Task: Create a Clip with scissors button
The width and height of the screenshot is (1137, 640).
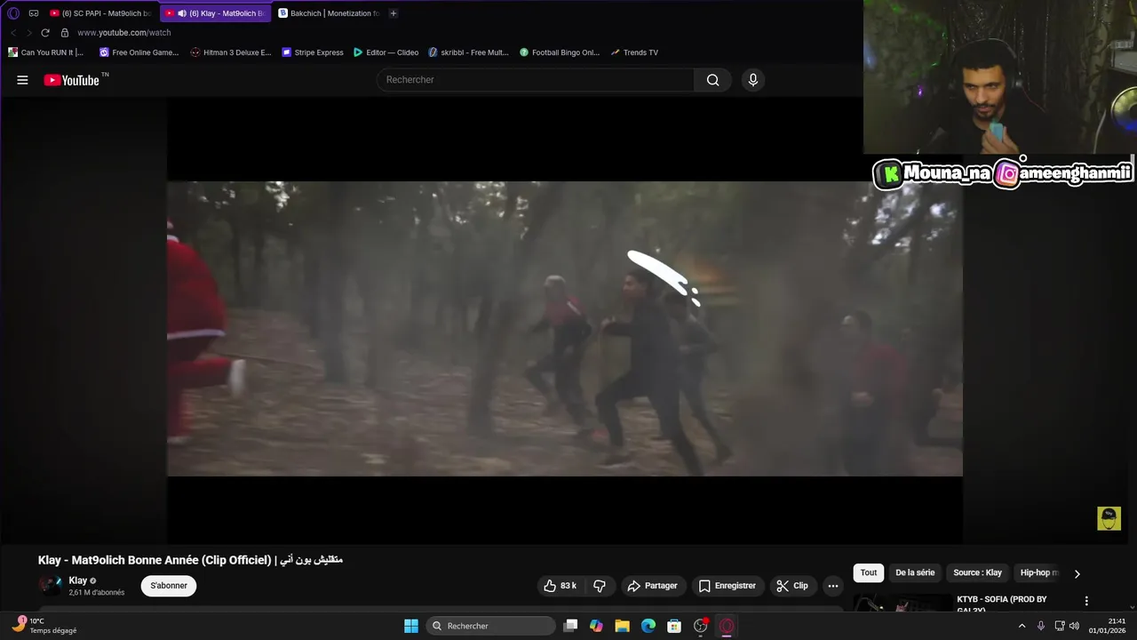Action: 792,586
